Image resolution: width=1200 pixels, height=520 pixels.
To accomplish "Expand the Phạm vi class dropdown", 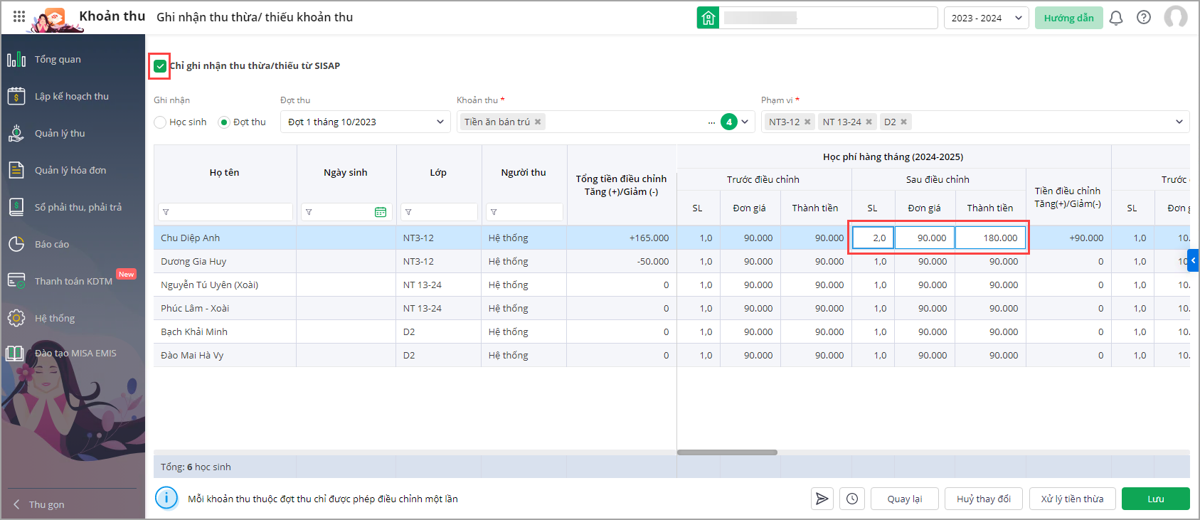I will click(1179, 122).
